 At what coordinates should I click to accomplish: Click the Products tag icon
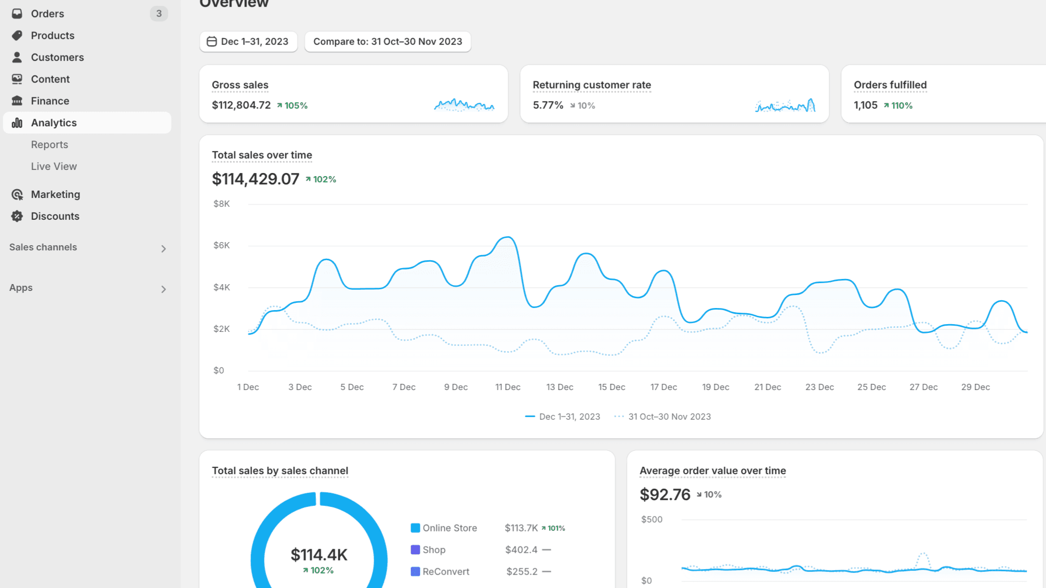click(17, 35)
